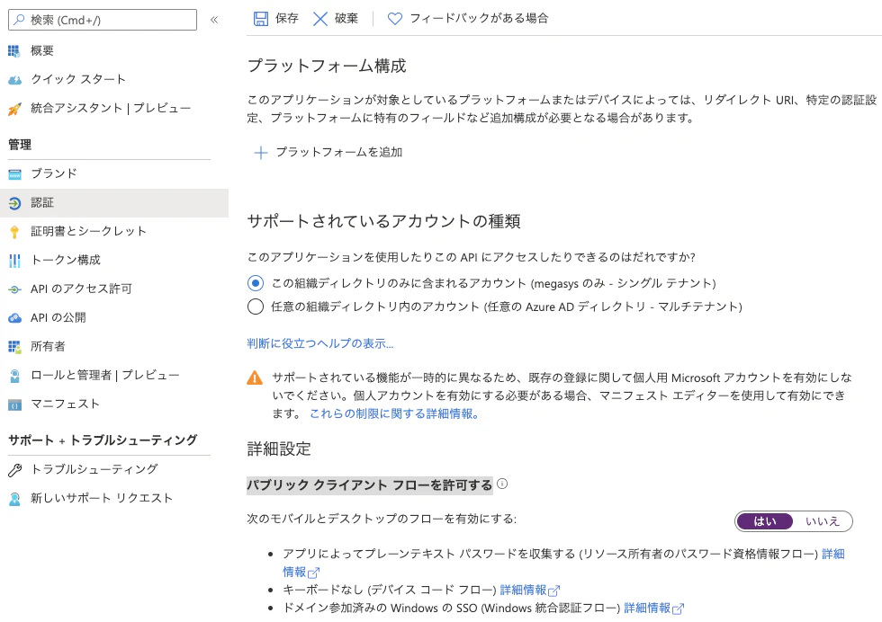Set public client flow to はい
This screenshot has width=882, height=622.
tap(764, 521)
